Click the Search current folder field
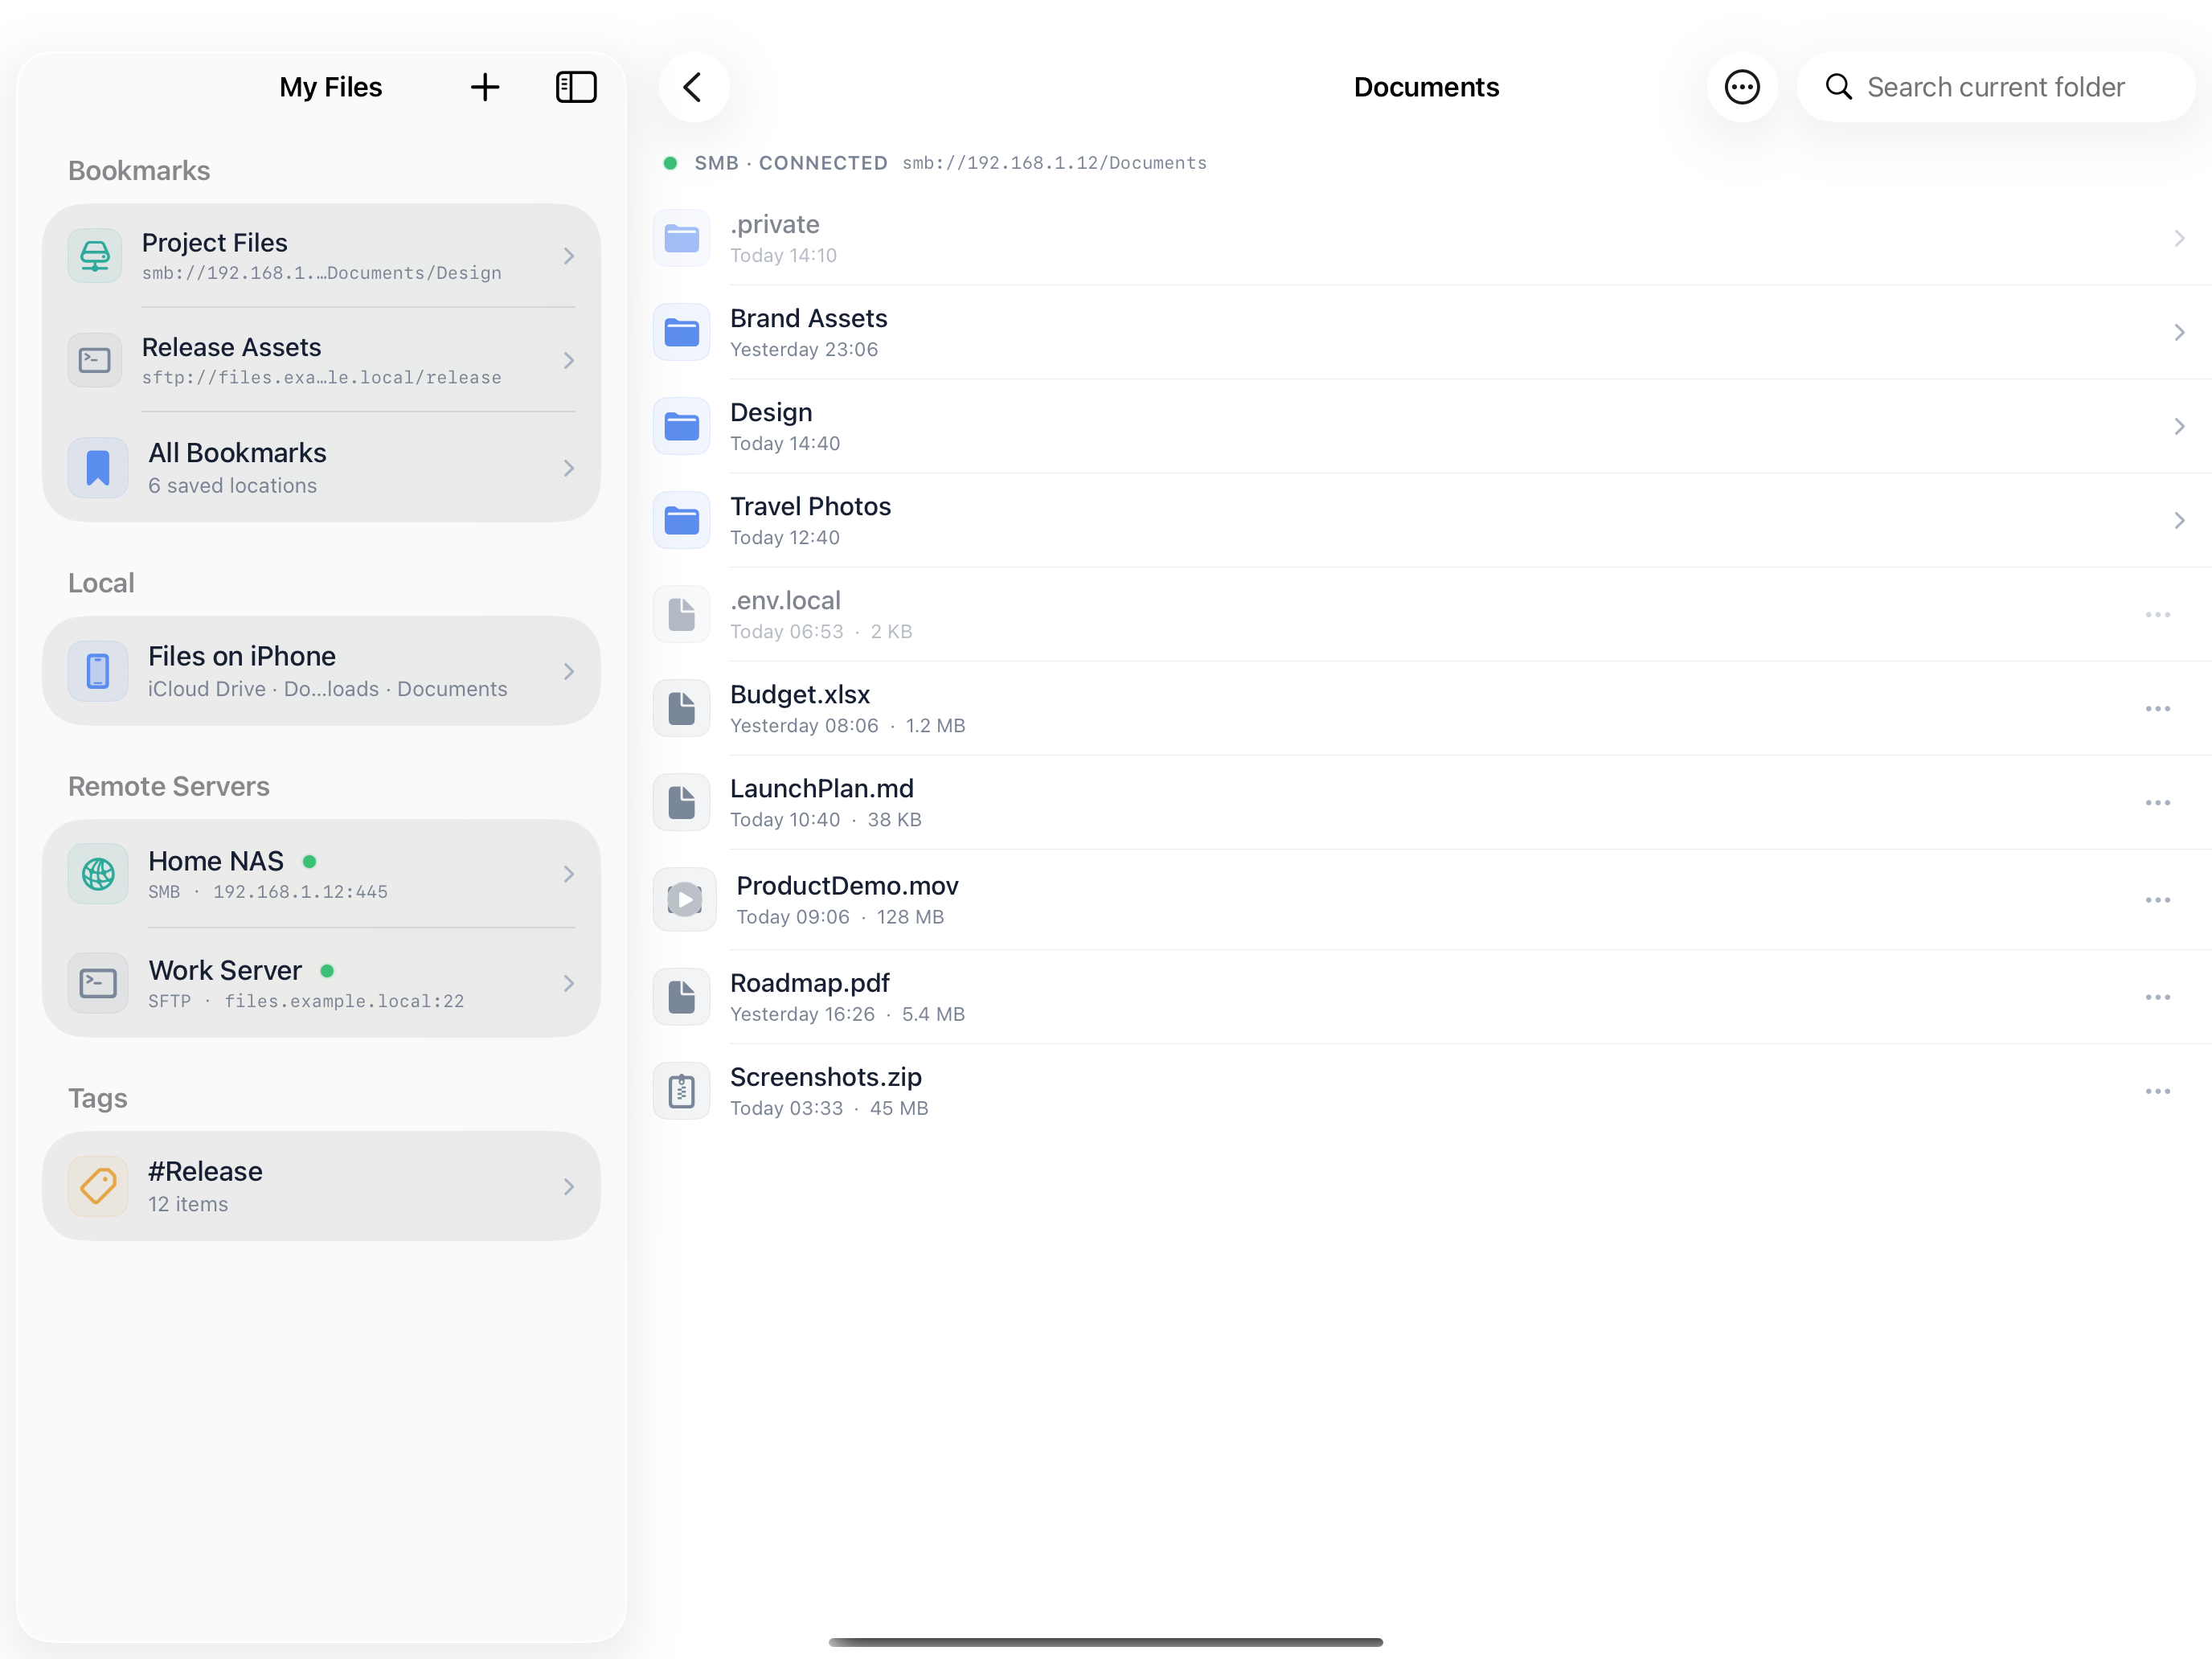Viewport: 2212px width, 1659px height. pyautogui.click(x=1996, y=87)
